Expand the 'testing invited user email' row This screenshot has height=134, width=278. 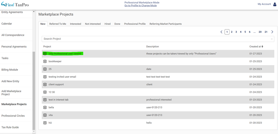click(45, 77)
